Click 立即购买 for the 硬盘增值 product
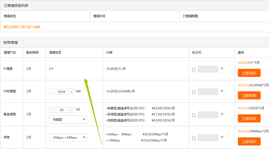269x149 pixels. tap(249, 118)
